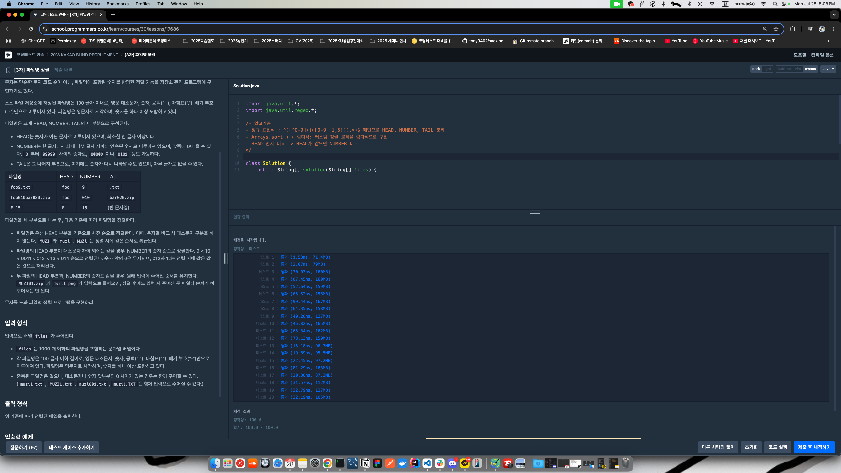
Task: Open the Chrome apps grid icon
Action: click(9, 41)
